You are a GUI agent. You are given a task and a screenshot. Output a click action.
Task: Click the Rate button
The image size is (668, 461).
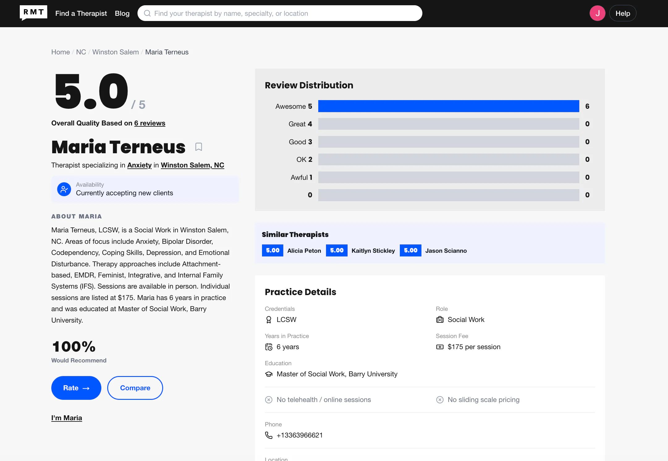tap(76, 388)
